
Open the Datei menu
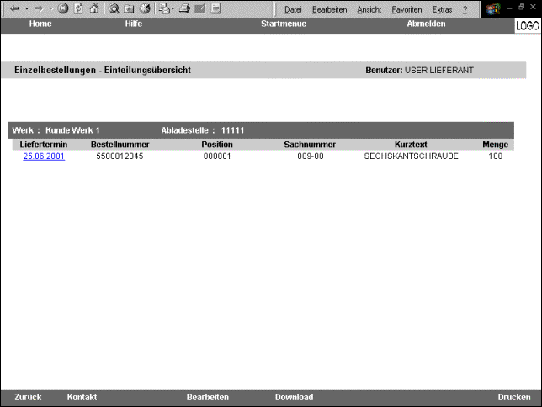pos(293,10)
